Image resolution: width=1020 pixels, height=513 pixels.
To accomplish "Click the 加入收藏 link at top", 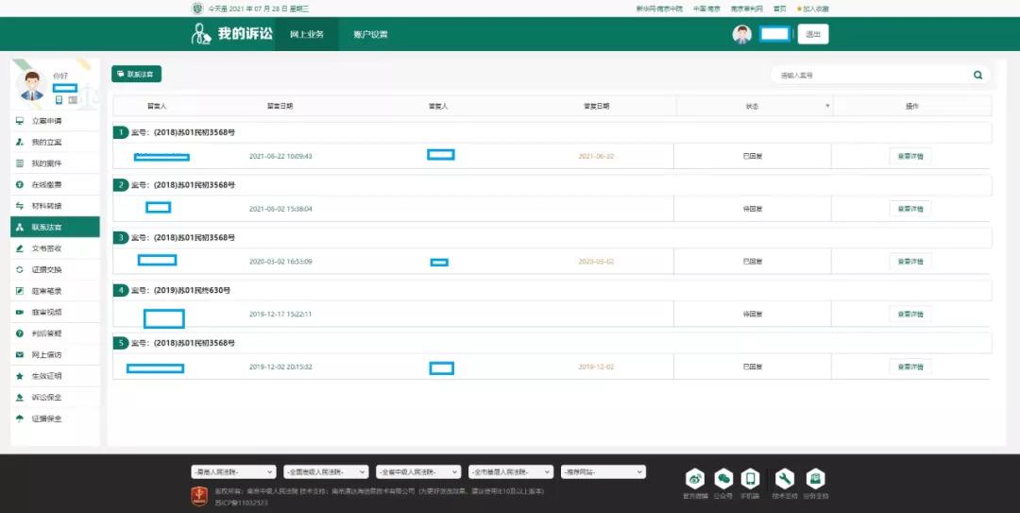I will (x=815, y=9).
